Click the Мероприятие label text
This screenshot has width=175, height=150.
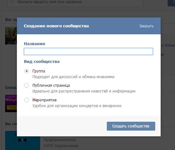tap(45, 100)
